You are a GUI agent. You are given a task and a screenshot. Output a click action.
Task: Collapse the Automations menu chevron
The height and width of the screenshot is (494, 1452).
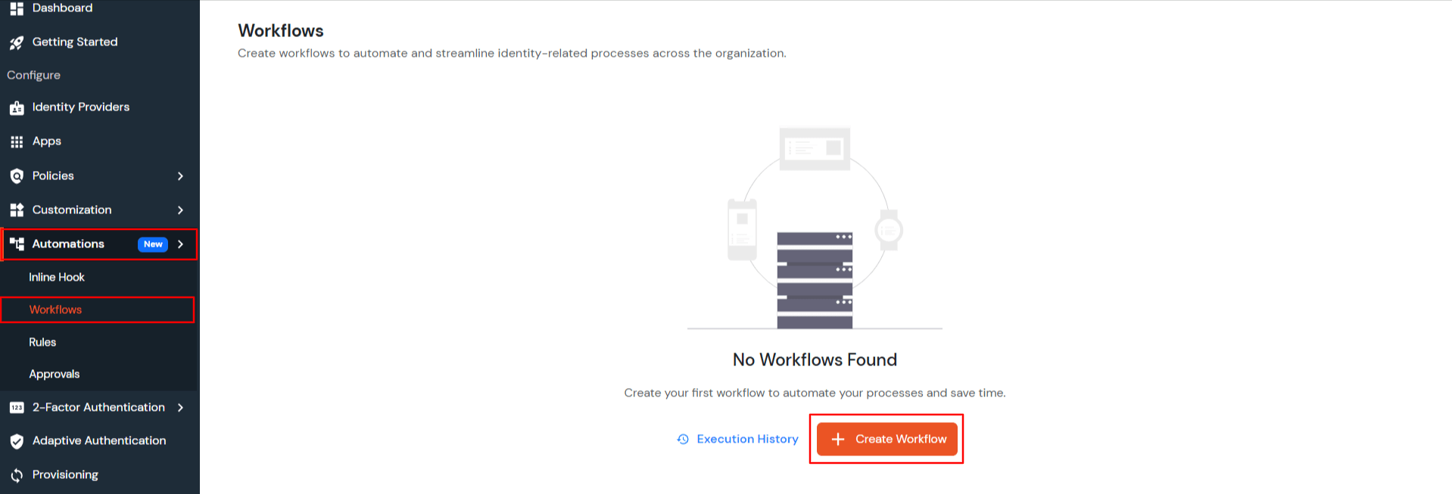pos(180,244)
